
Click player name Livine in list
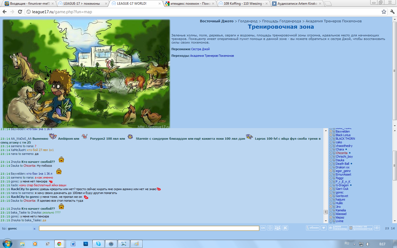pos(340,221)
